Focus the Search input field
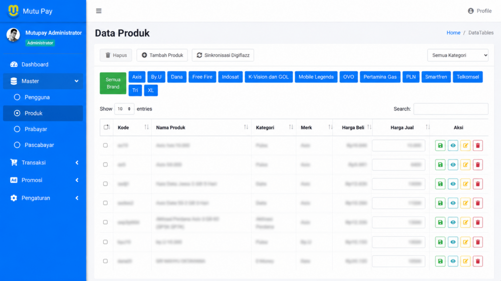The image size is (501, 281). pos(451,109)
